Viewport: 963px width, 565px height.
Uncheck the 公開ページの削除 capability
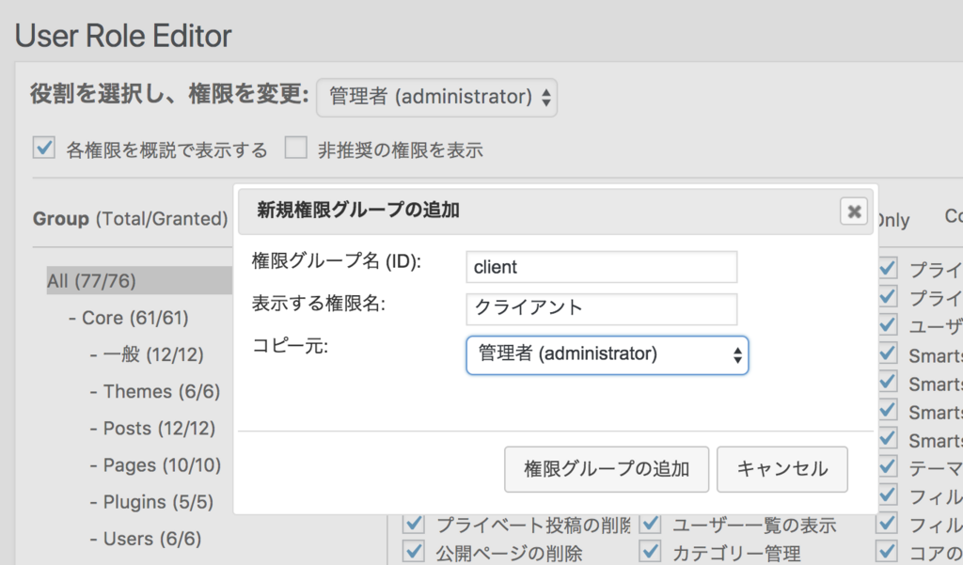[414, 552]
